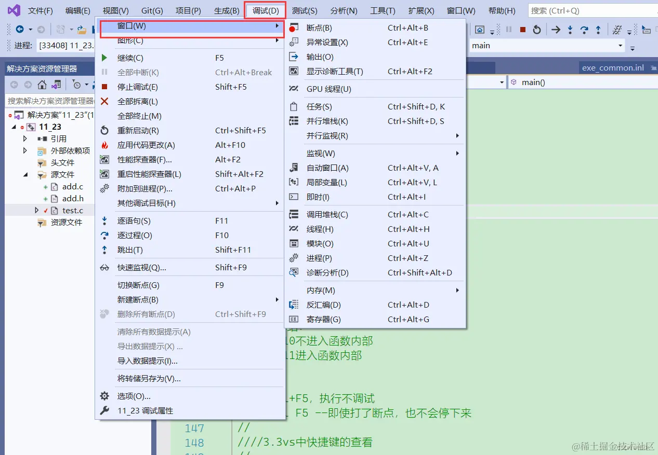
Task: Click the Stop Debugging red square icon
Action: coord(523,30)
